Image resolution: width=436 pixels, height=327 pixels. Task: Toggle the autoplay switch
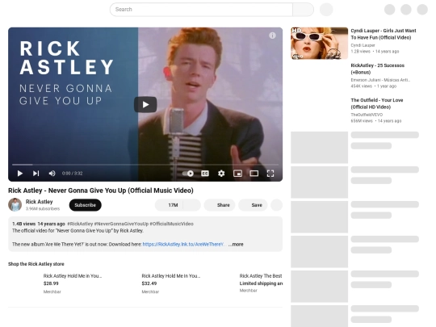[x=188, y=174]
